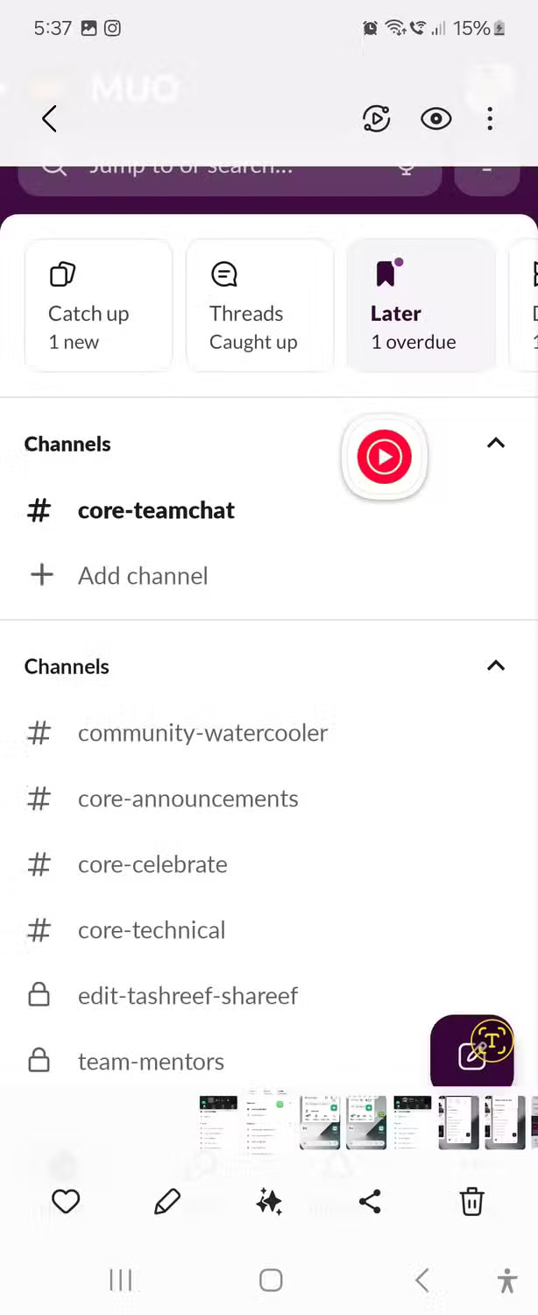Tap the motion photo play icon
538x1315 pixels.
pos(376,118)
